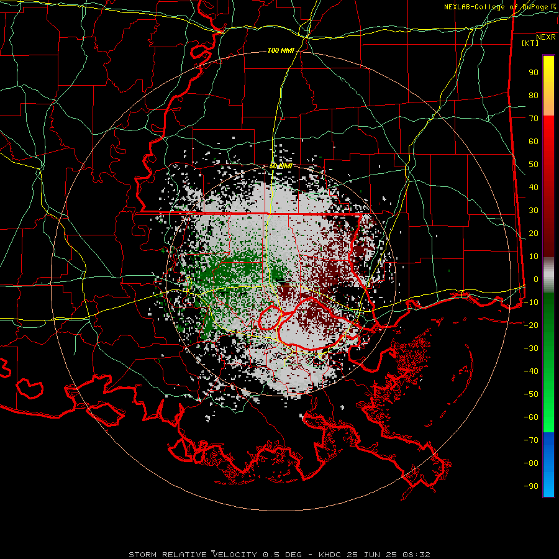Click the 30 value on velocity scale

[x=534, y=211]
